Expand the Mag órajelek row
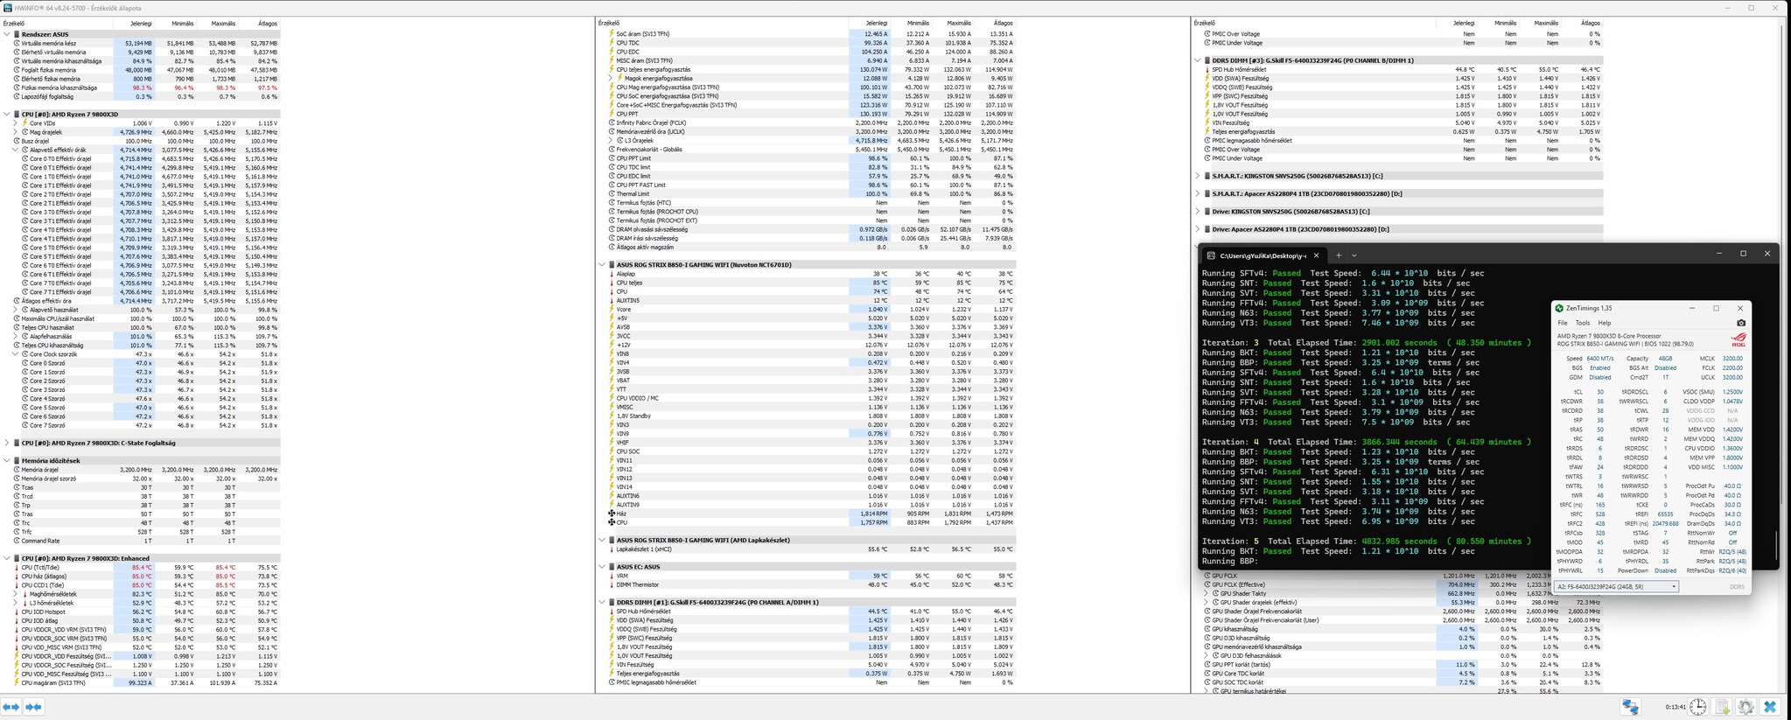1791x720 pixels. (15, 132)
